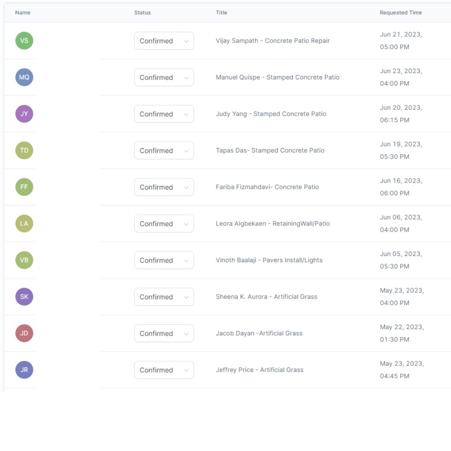Select the LA avatar icon

(x=24, y=223)
